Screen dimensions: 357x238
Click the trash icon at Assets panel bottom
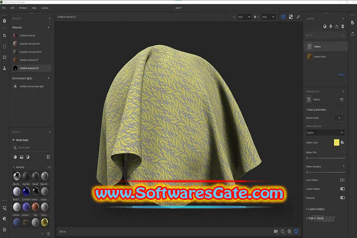(x=48, y=234)
